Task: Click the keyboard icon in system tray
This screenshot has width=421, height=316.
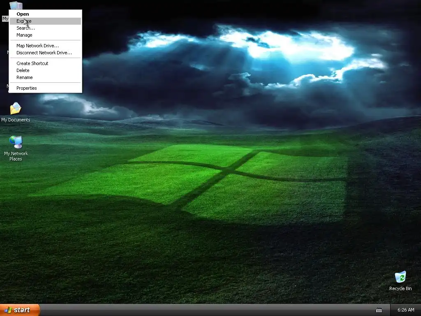Action: [x=379, y=310]
